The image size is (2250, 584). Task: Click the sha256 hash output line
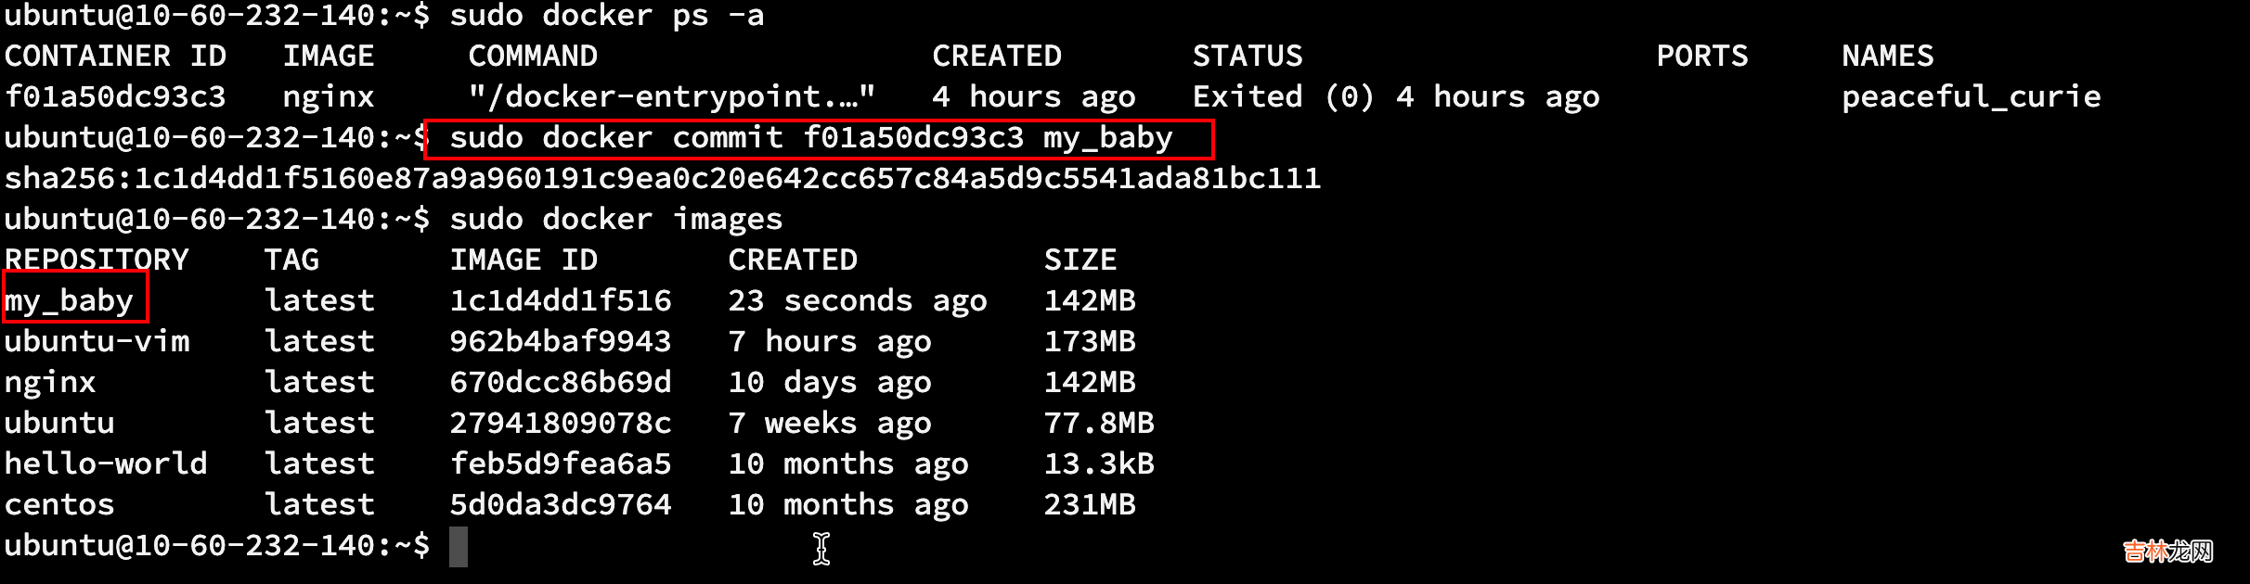662,179
